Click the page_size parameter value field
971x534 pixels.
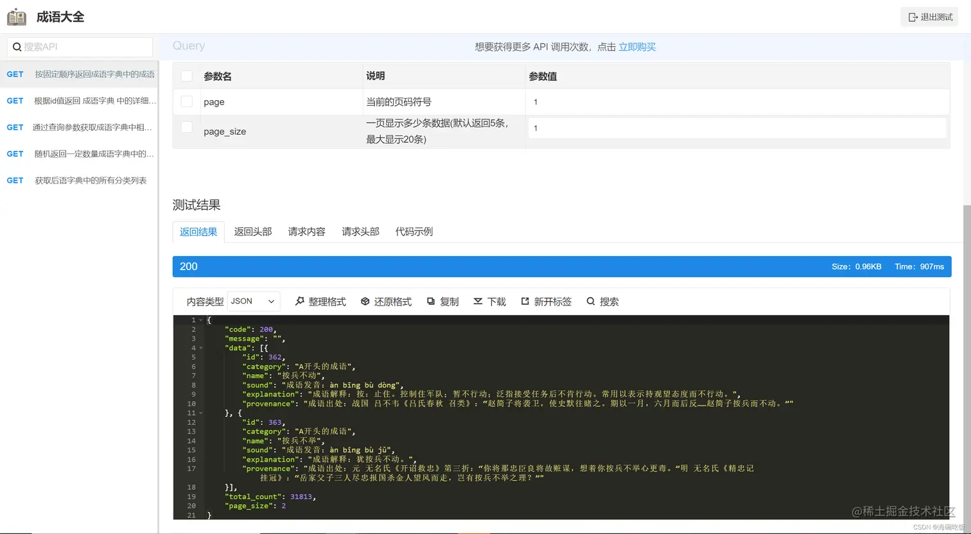[737, 128]
